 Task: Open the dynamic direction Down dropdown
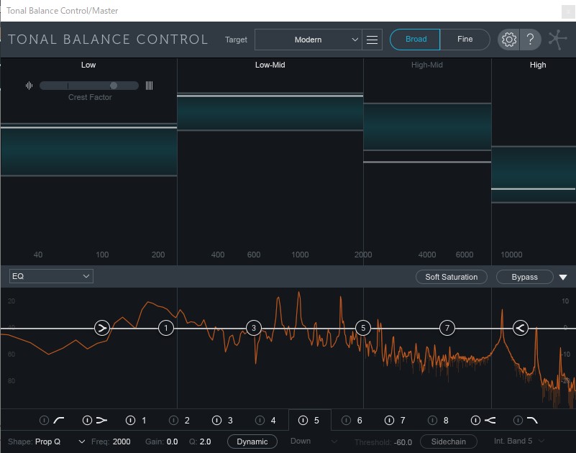(314, 441)
